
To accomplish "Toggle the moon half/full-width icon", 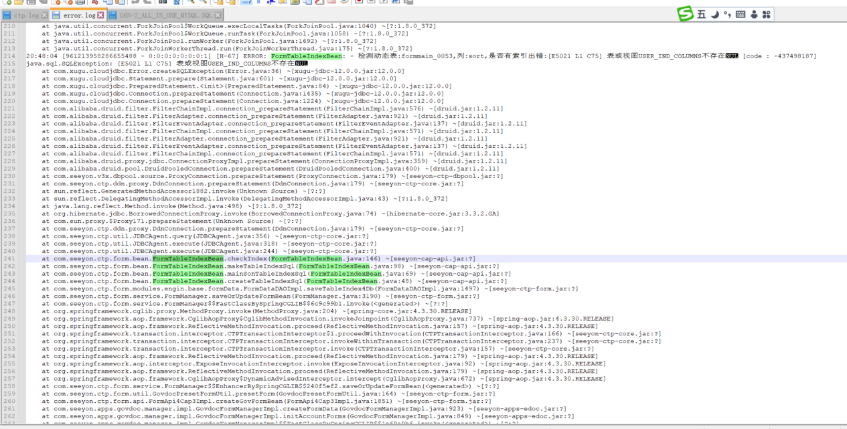I will [x=715, y=14].
